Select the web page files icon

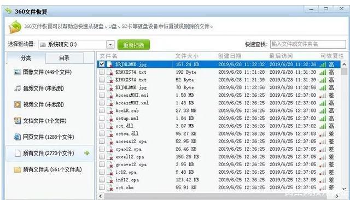(x=17, y=137)
